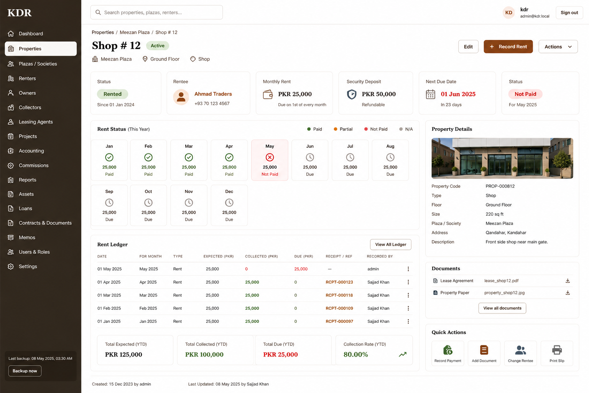Click the PROP-000812 property code
This screenshot has width=589, height=393.
(x=500, y=186)
